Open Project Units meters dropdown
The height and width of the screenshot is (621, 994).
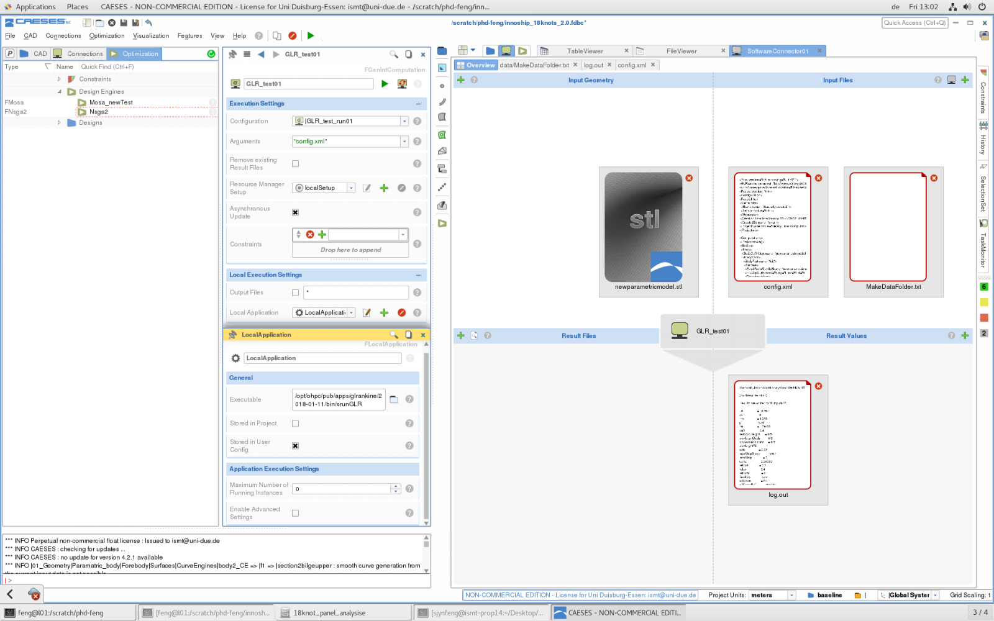(791, 595)
